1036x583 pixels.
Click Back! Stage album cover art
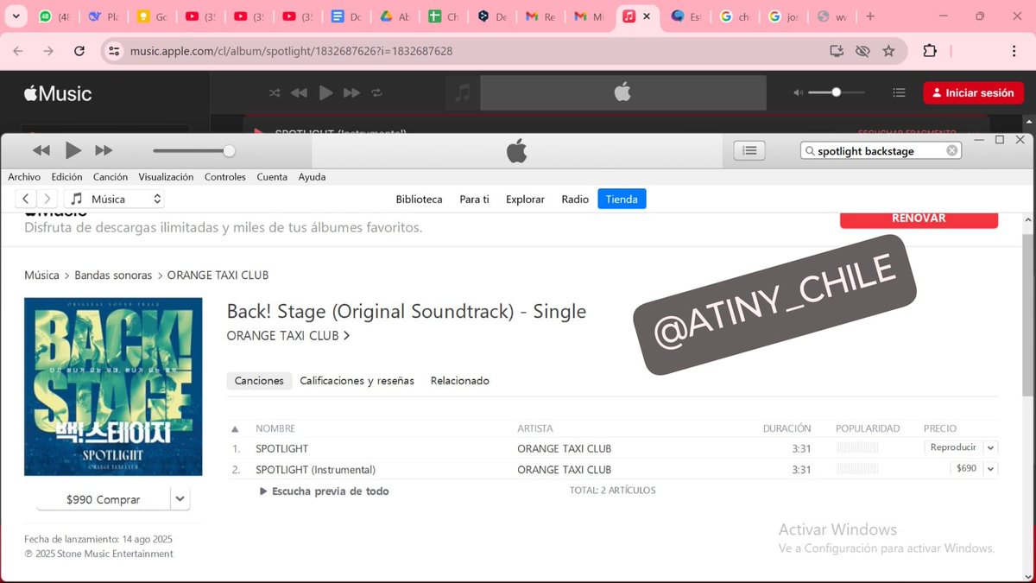click(x=113, y=386)
